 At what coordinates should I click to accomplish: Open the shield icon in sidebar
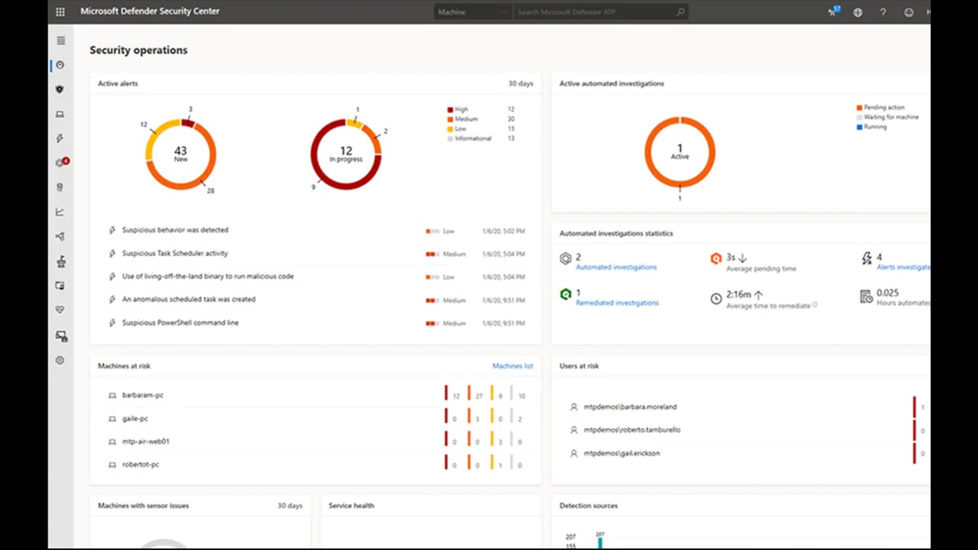coord(60,89)
